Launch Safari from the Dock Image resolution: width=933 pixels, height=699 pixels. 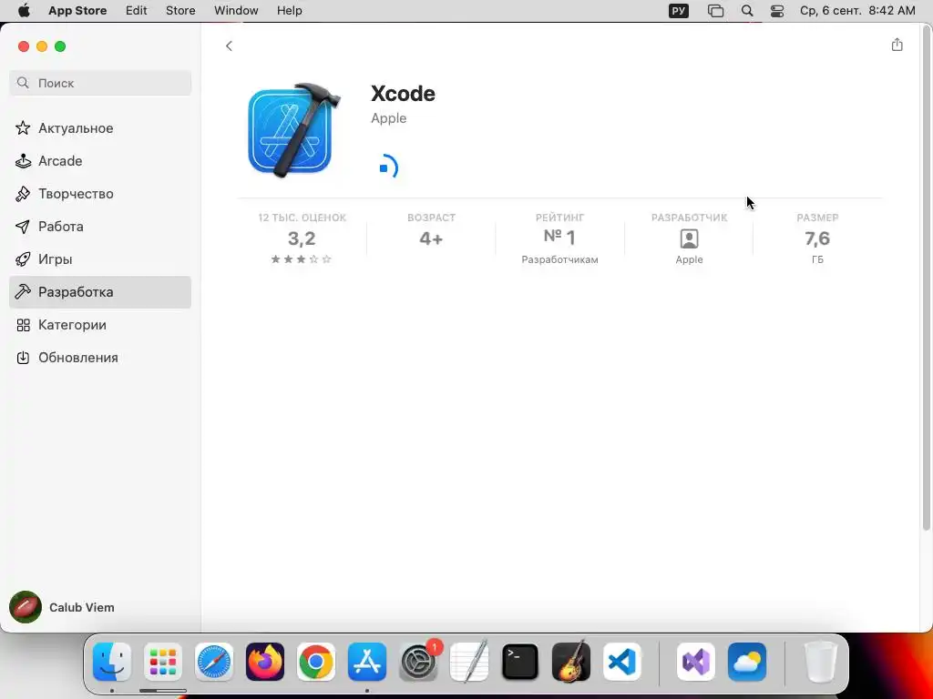click(x=214, y=662)
